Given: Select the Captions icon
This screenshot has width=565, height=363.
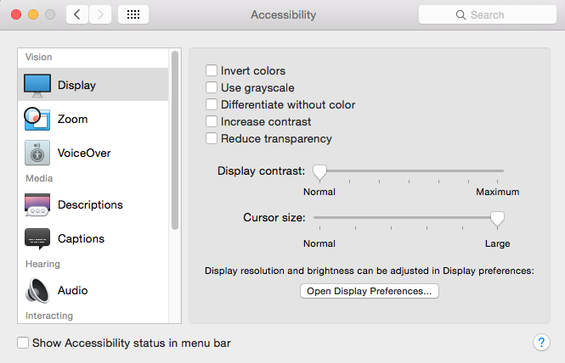Looking at the screenshot, I should pos(37,238).
